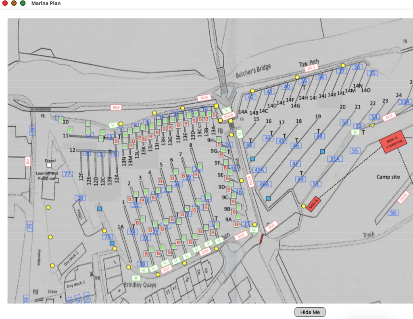The image size is (413, 319).
Task: Click blue berth label 77
Action: pos(67,174)
